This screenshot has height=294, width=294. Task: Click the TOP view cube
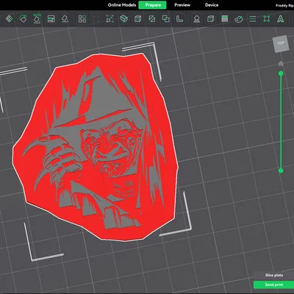click(x=281, y=44)
